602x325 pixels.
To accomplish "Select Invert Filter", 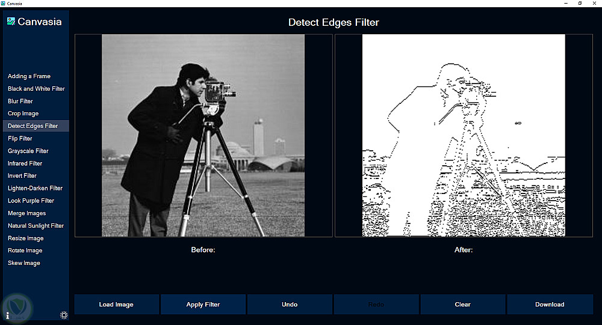I will [22, 175].
